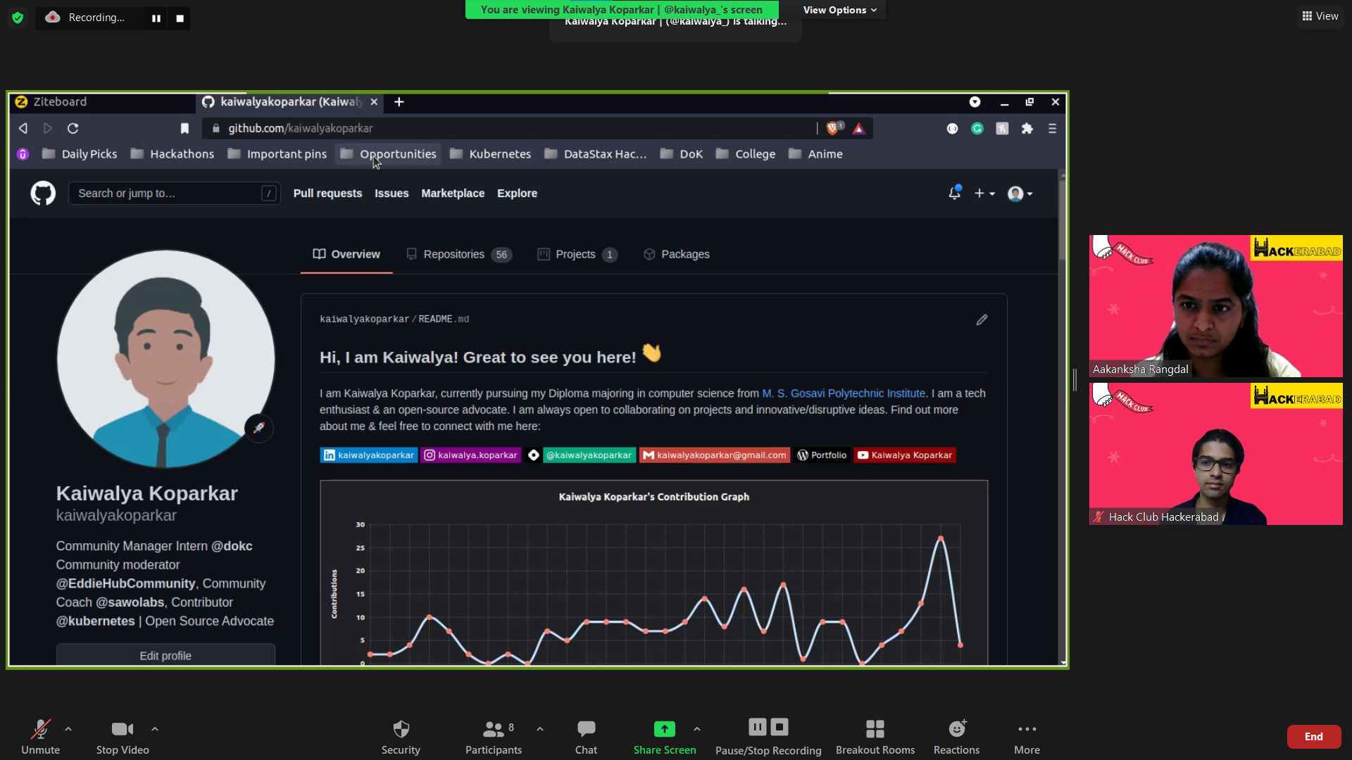Screen dimensions: 1352x760
Task: Expand participants options arrow
Action: coord(540,729)
